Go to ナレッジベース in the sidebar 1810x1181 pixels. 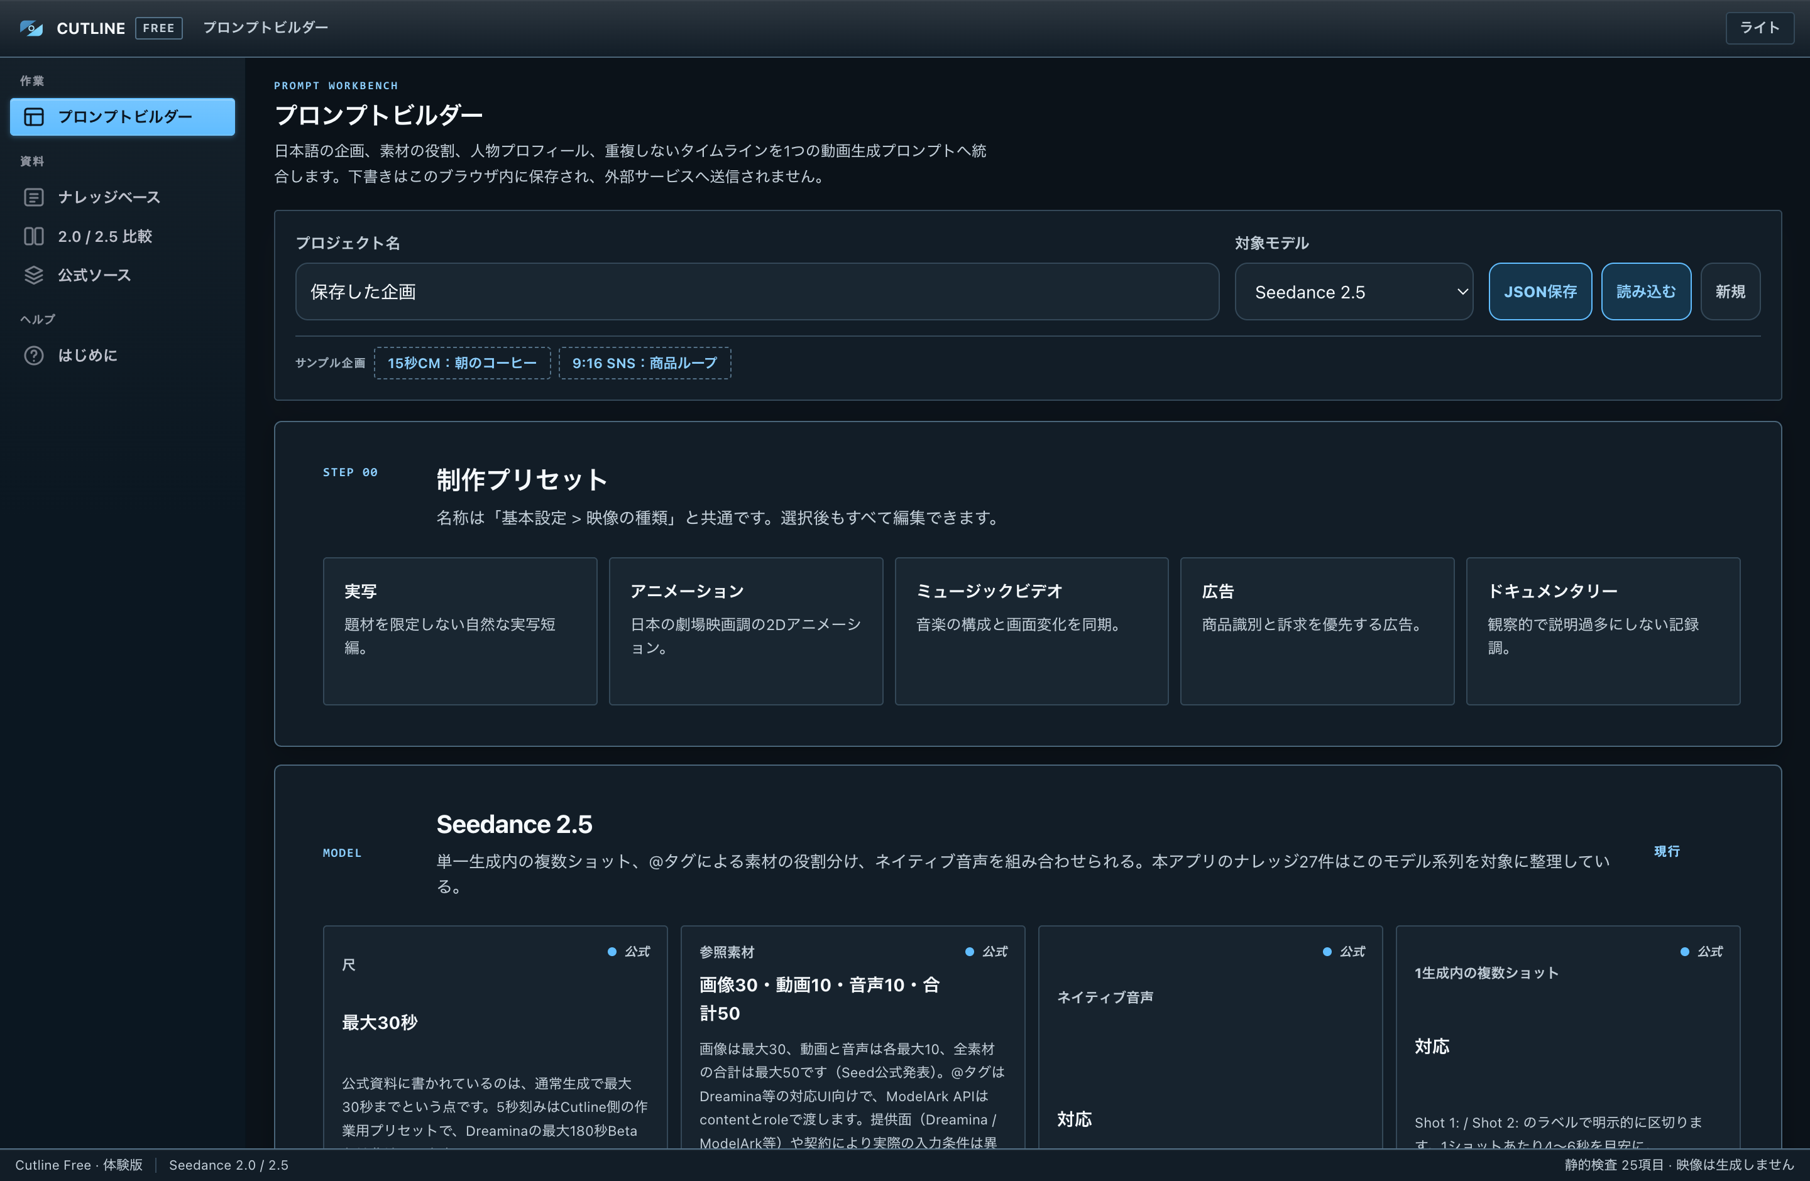tap(123, 198)
